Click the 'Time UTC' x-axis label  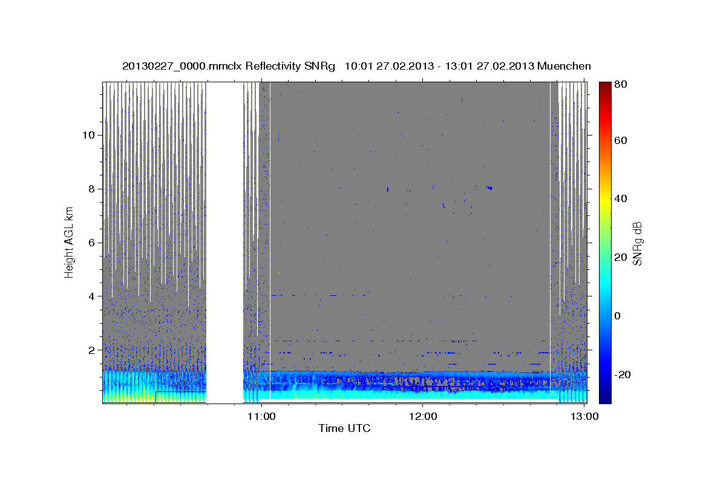pos(344,429)
